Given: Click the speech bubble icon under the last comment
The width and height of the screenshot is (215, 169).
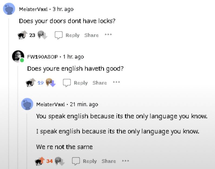Looking at the screenshot, I should click(76, 161).
